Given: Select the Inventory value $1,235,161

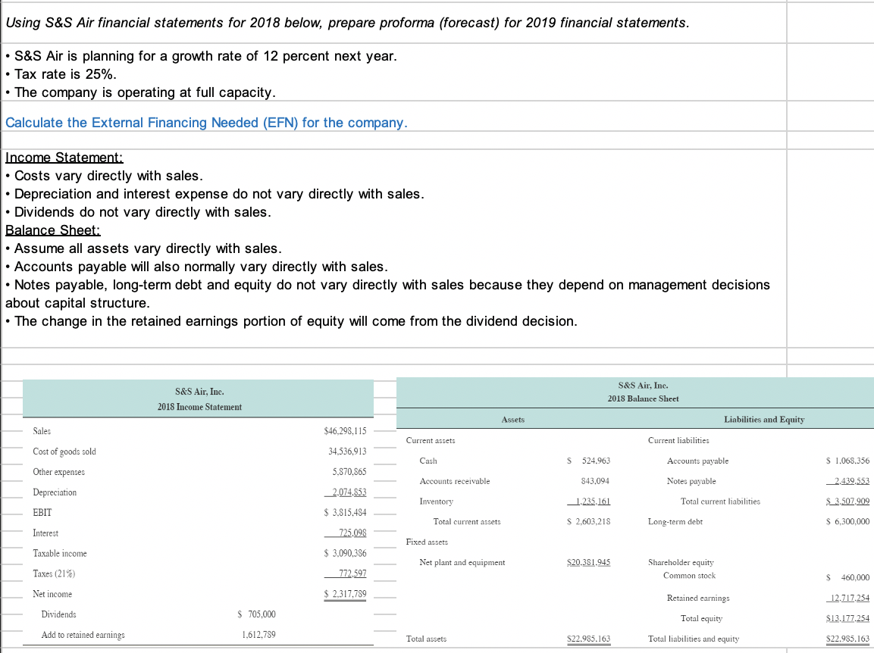Looking at the screenshot, I should click(x=594, y=501).
